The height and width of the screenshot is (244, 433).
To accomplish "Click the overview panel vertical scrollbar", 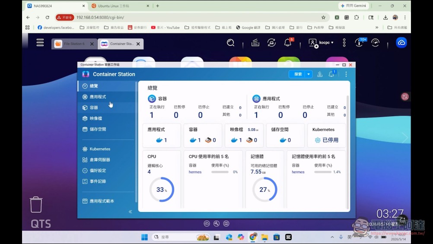I will (x=347, y=152).
